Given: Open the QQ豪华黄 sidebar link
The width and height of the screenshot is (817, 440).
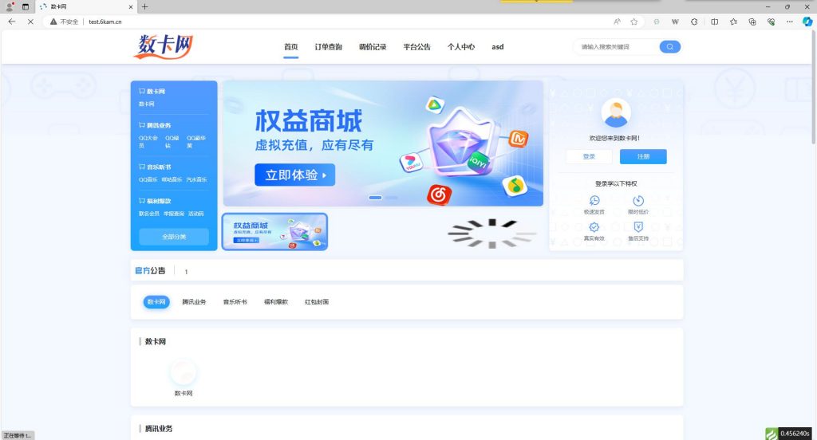Looking at the screenshot, I should [196, 142].
